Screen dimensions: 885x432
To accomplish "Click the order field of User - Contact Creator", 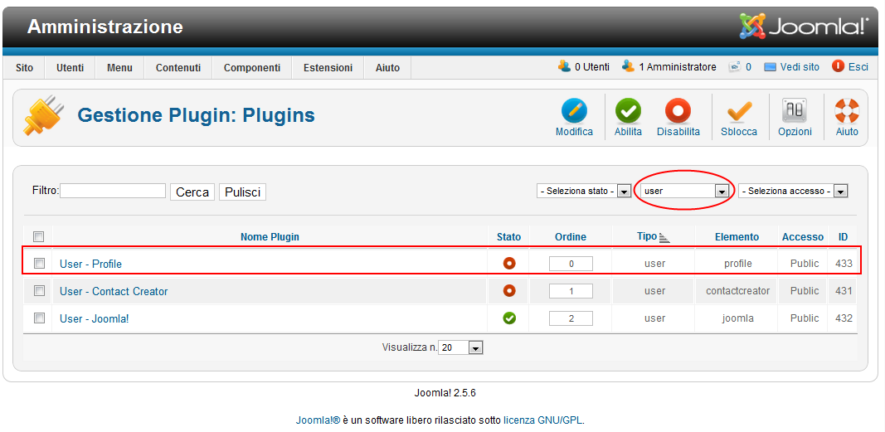I will pyautogui.click(x=571, y=291).
